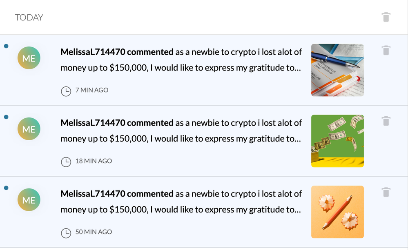
Task: Click the unread dot on the 18 min ago notification
Action: tap(6, 117)
